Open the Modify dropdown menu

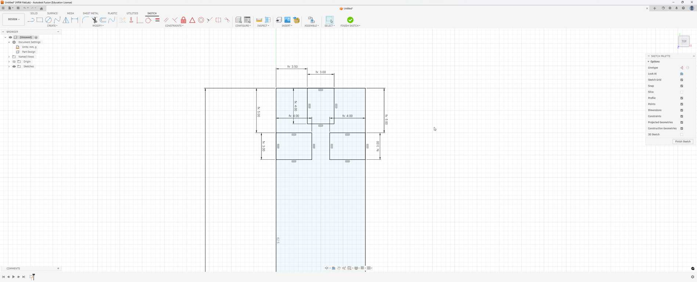[x=98, y=26]
